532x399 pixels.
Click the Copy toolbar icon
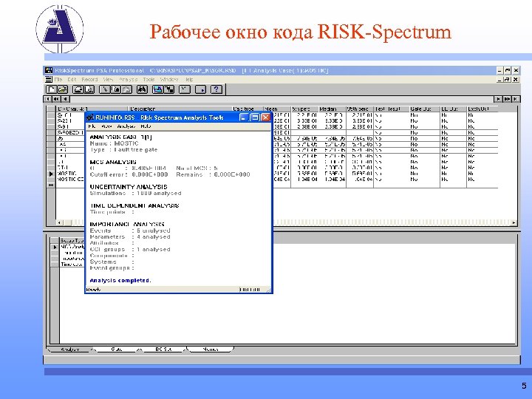[116, 89]
